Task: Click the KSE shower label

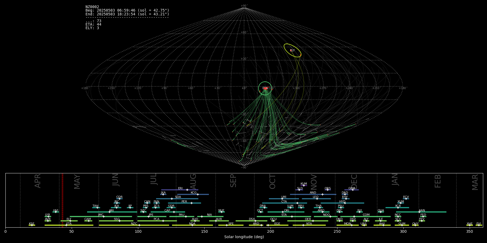Action: pos(32,224)
